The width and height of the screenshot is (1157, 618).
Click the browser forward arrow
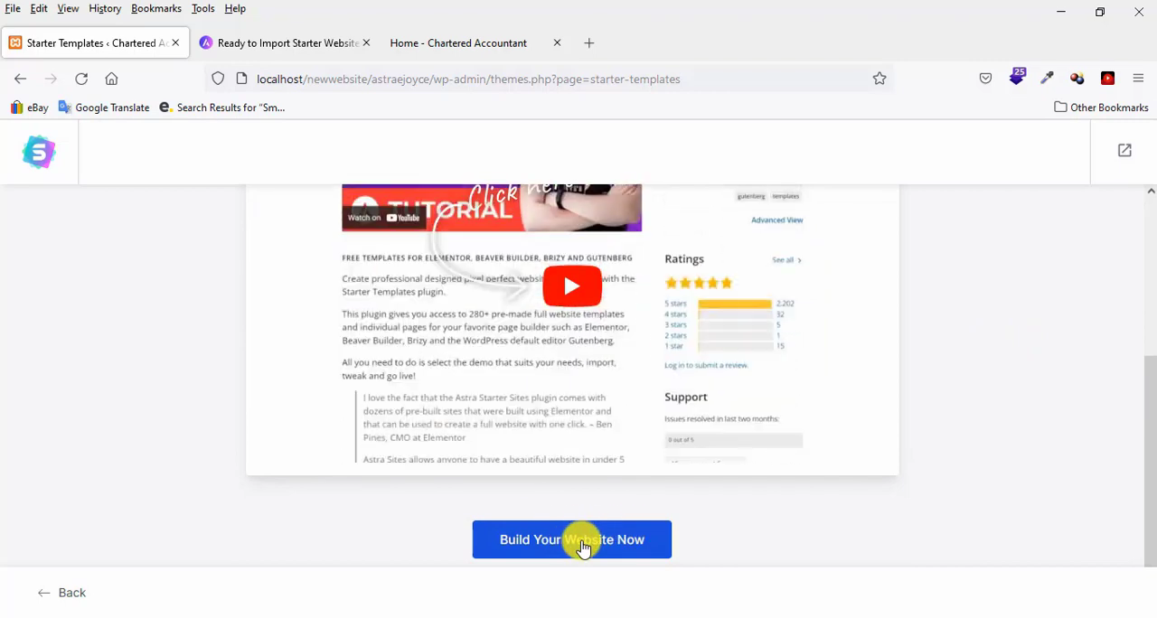coord(51,79)
